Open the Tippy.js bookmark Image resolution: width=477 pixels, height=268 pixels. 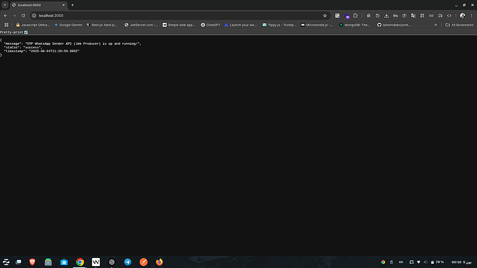pyautogui.click(x=279, y=25)
